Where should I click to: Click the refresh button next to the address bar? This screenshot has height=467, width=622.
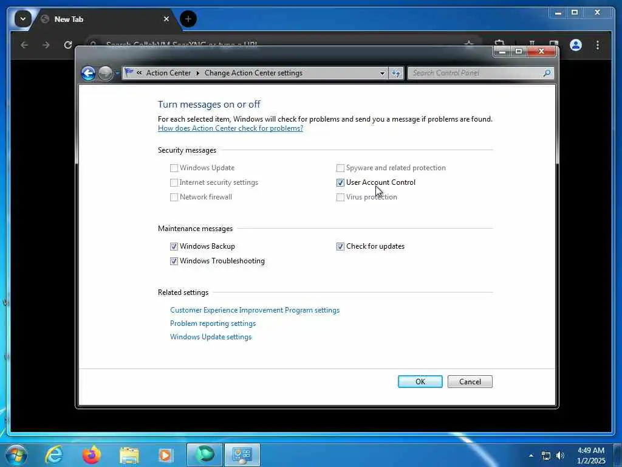click(x=396, y=73)
